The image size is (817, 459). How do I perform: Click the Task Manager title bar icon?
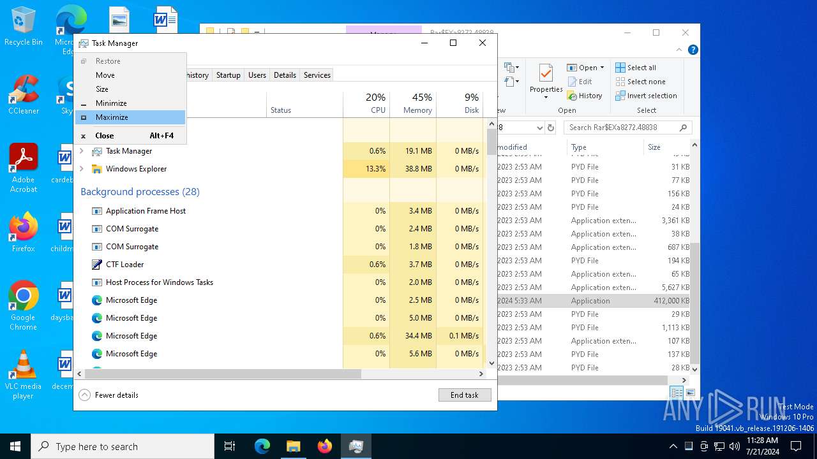point(84,43)
